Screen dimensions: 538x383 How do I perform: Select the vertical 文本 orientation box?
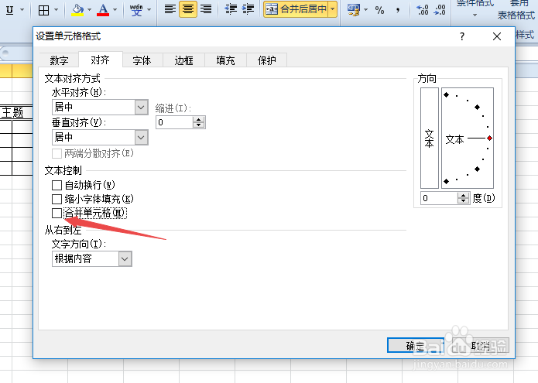pyautogui.click(x=430, y=138)
